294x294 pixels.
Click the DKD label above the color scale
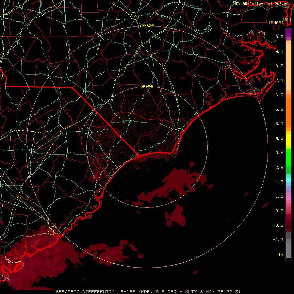pyautogui.click(x=287, y=20)
